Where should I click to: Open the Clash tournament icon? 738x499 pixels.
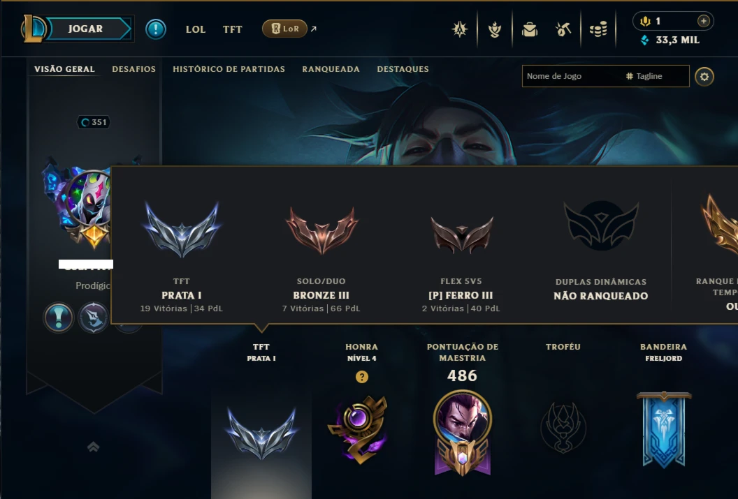[459, 29]
